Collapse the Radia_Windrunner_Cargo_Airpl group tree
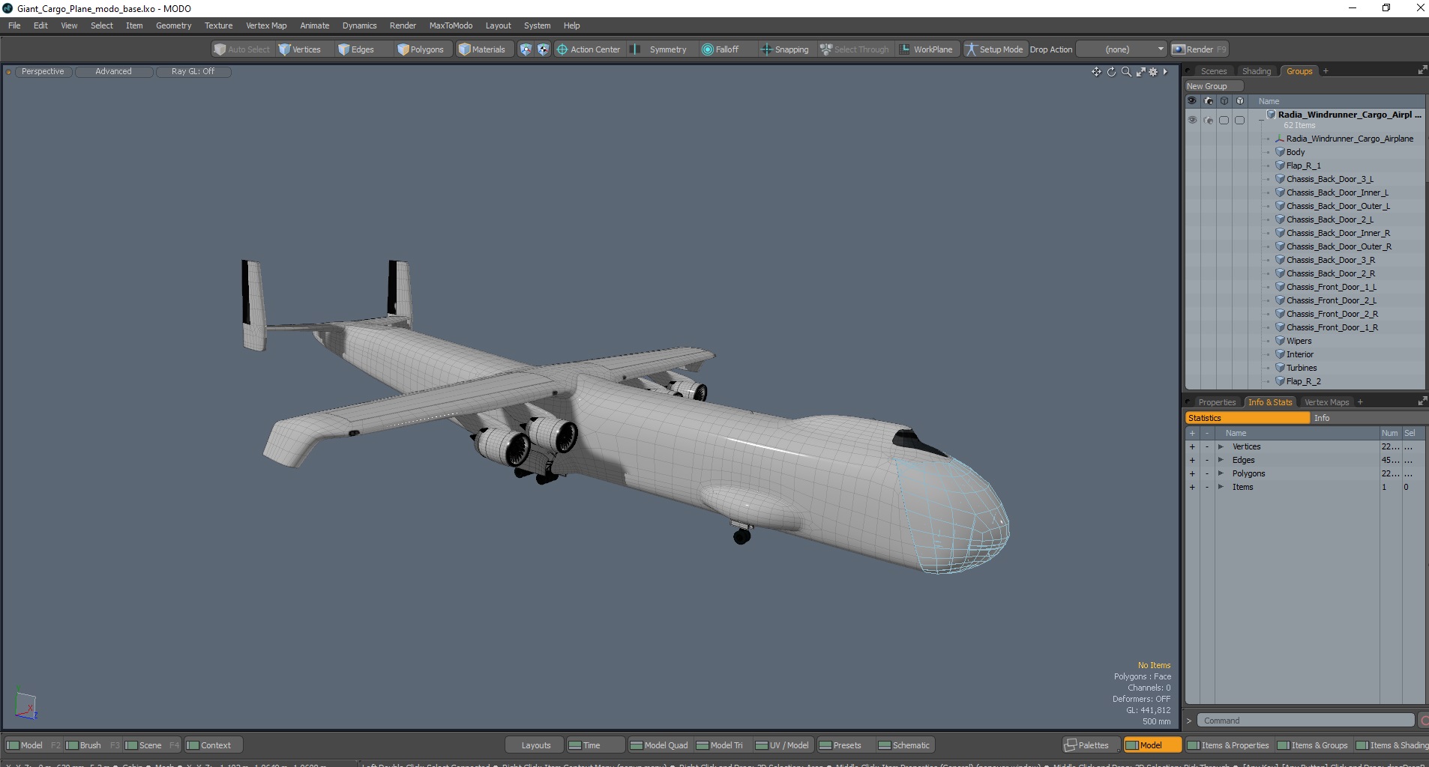This screenshot has height=767, width=1429. coord(1261,120)
